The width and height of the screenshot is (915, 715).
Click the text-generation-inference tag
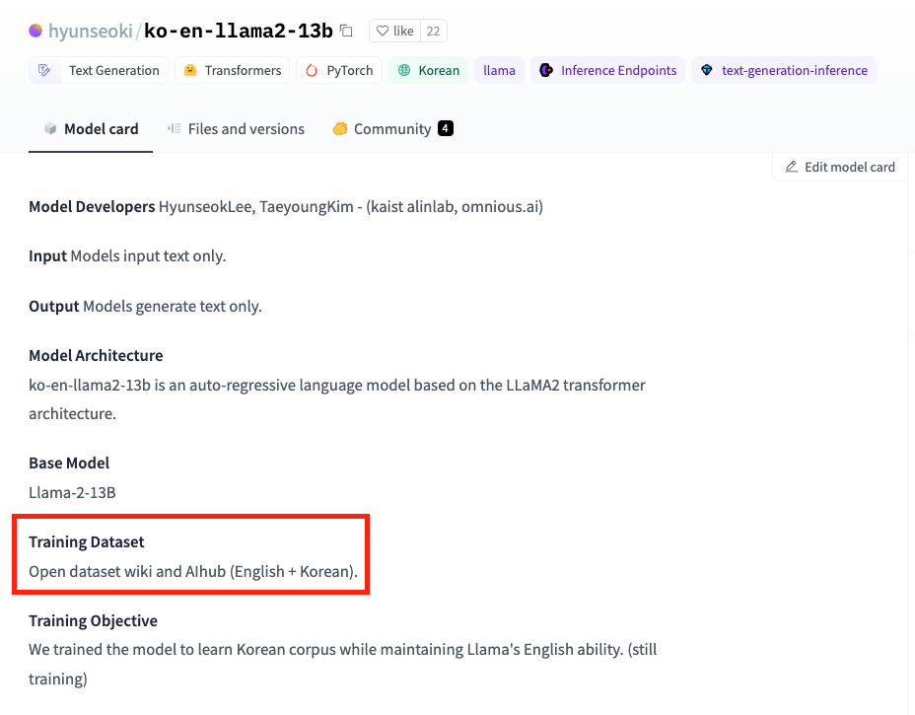pos(784,70)
